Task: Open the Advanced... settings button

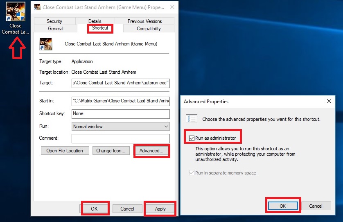Action: click(x=151, y=151)
